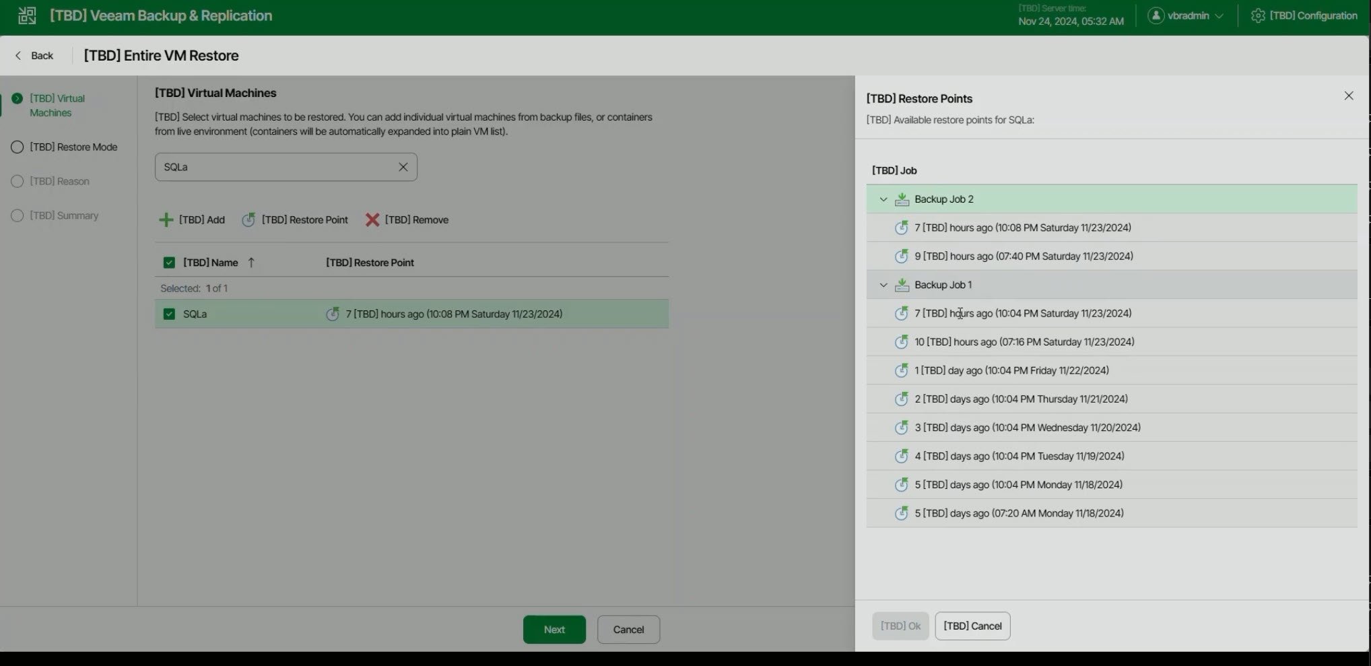The width and height of the screenshot is (1371, 666).
Task: Click the Restore Point clock icon in toolbar
Action: (x=248, y=220)
